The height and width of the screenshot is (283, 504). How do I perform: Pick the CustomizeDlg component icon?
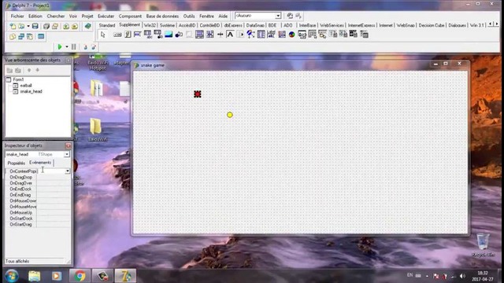(x=364, y=35)
